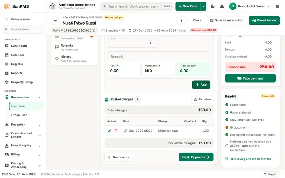Image resolution: width=285 pixels, height=178 pixels.
Task: Click the Billing sidebar icon
Action: coord(7,154)
